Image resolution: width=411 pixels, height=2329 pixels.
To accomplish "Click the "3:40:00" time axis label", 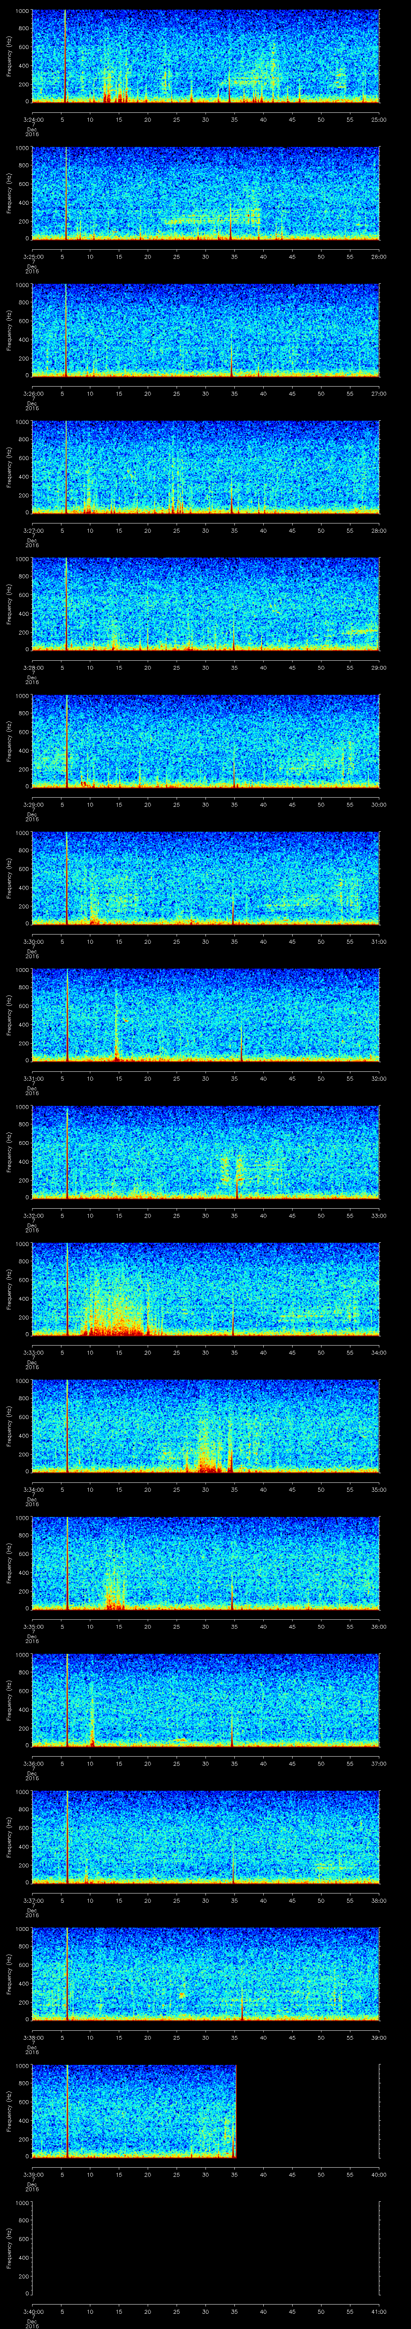I will (33, 2311).
